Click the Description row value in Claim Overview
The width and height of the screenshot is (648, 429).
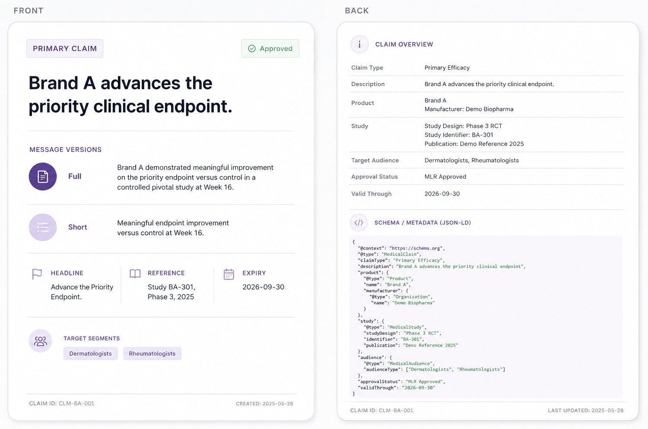point(489,84)
